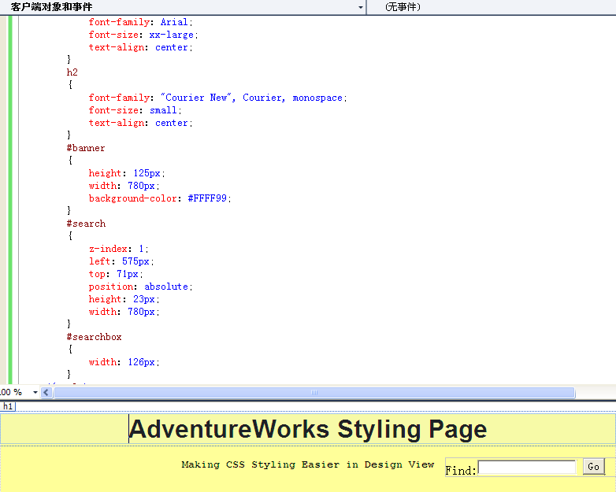Click the horizontal scrollbar thumb
This screenshot has height=492, width=616.
click(x=314, y=392)
